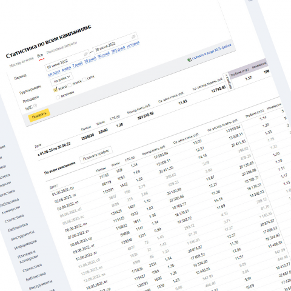Image resolution: width=291 pixels, height=291 pixels.
Task: Tick the включен checkbox for НДС
Action: point(58,97)
